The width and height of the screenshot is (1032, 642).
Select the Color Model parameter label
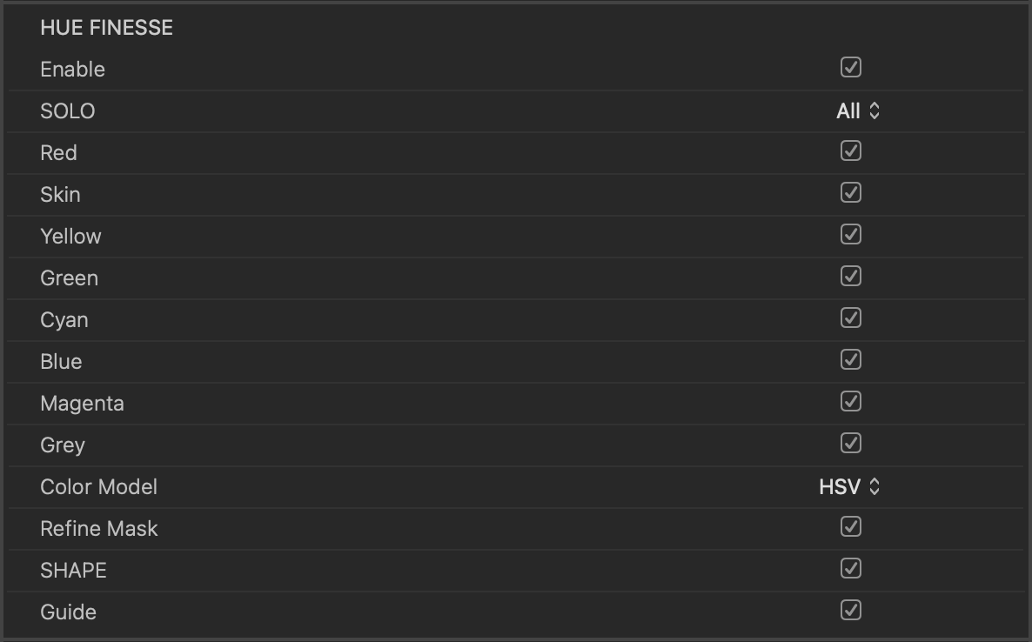(98, 487)
